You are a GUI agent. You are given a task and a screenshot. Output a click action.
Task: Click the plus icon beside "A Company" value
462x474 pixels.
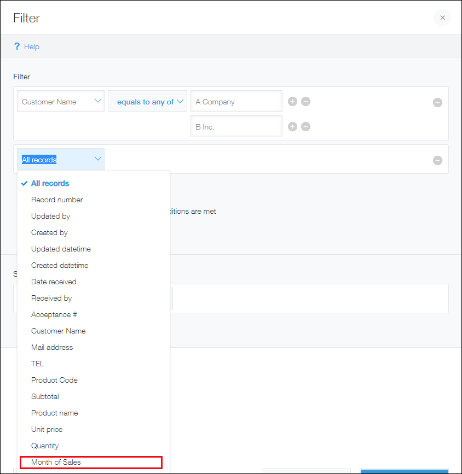[292, 101]
